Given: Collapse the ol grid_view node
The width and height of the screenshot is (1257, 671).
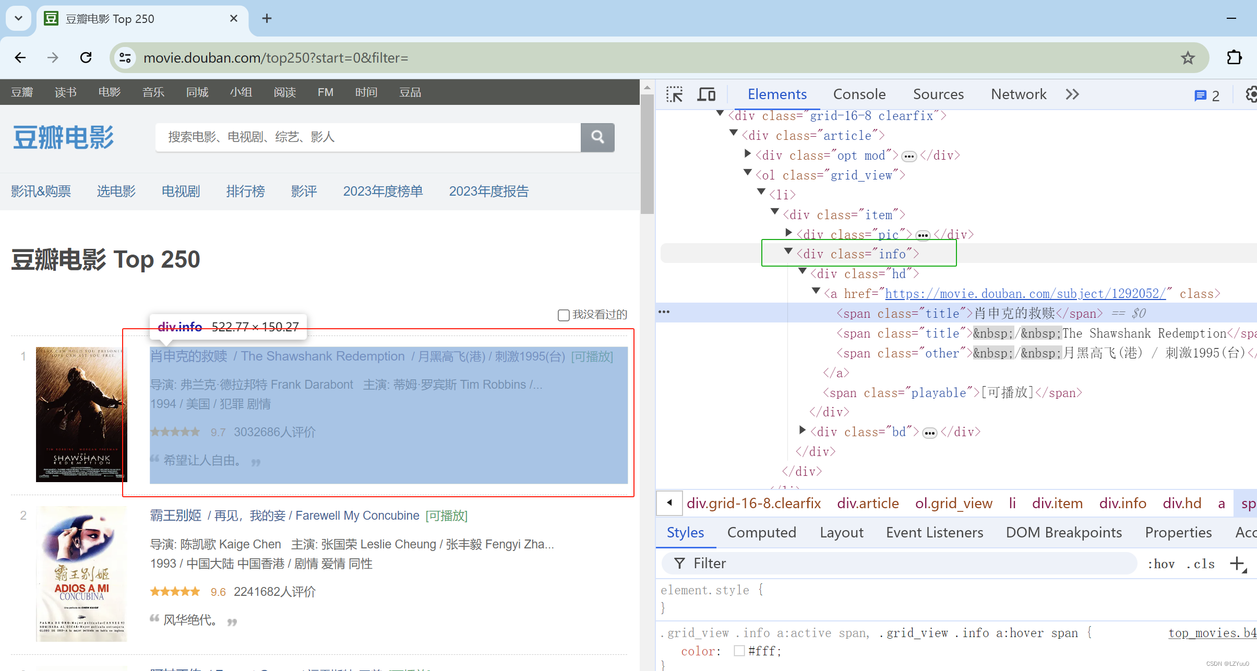Looking at the screenshot, I should pyautogui.click(x=748, y=173).
